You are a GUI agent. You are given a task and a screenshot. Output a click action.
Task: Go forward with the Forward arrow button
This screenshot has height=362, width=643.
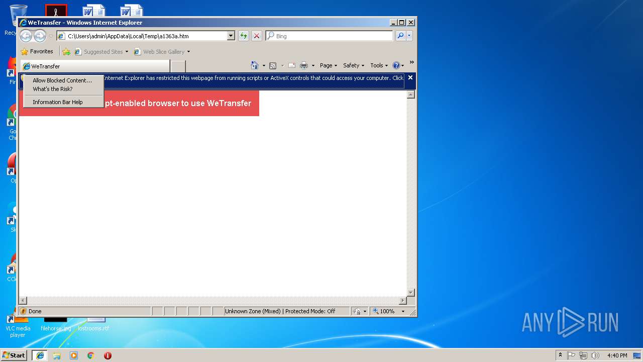click(x=40, y=36)
